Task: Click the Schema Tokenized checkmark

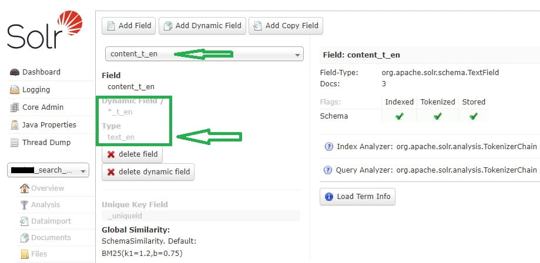Action: 437,116
